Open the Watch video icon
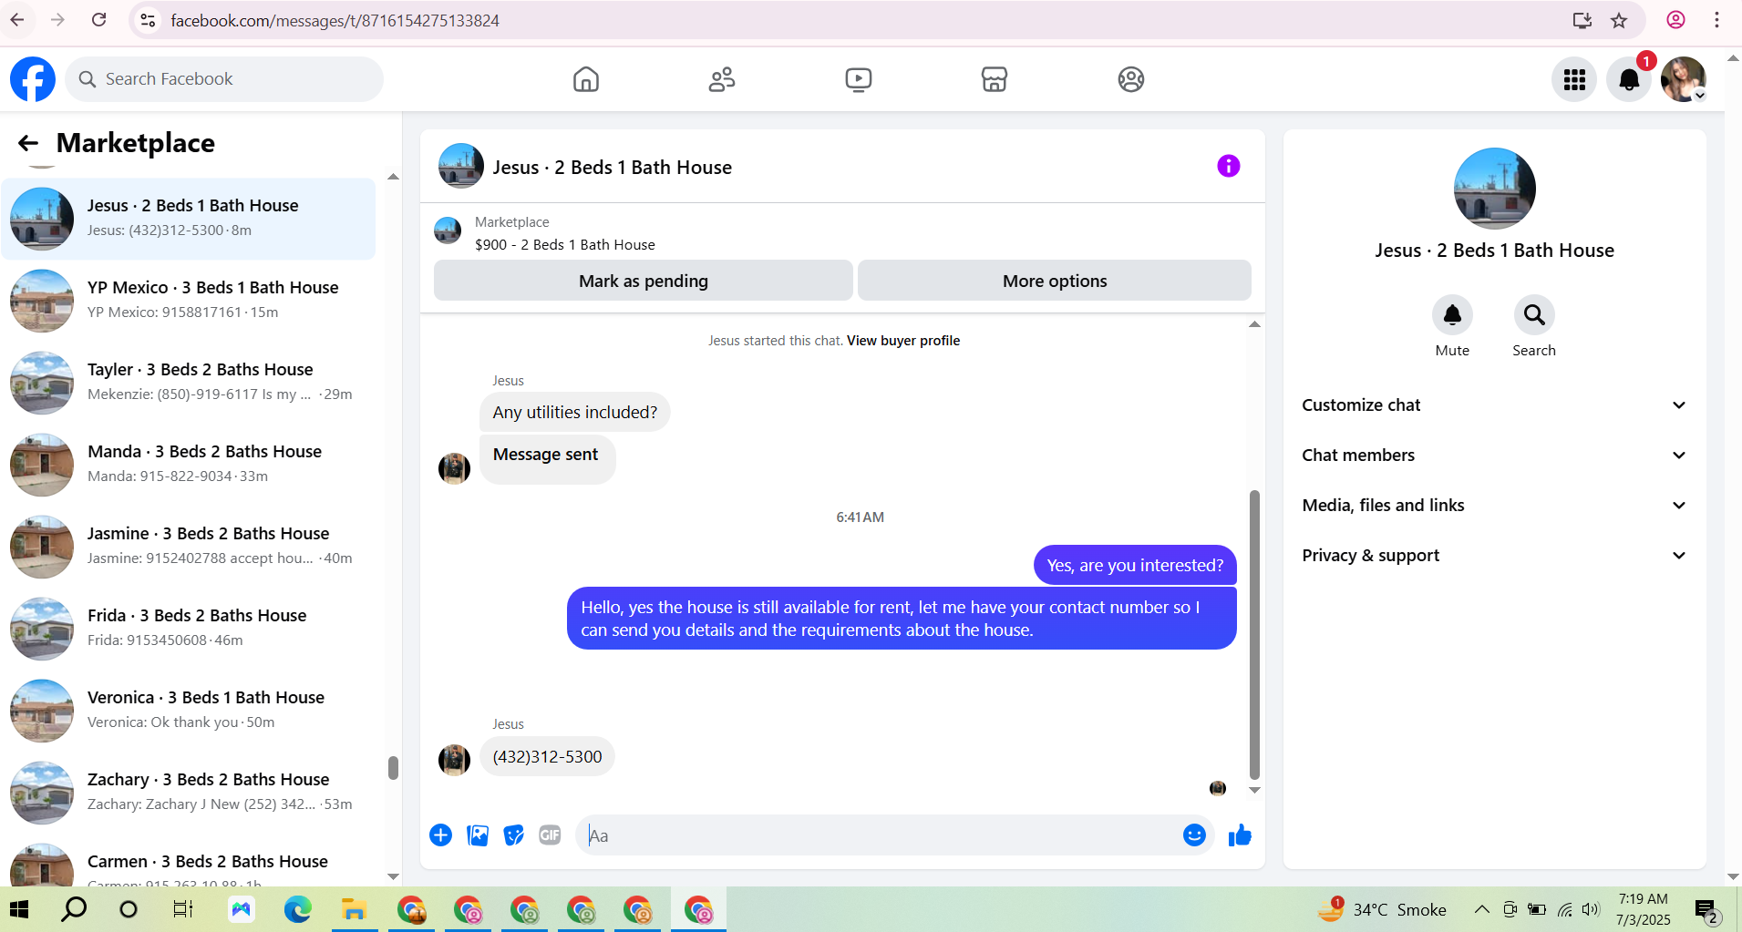 click(858, 79)
